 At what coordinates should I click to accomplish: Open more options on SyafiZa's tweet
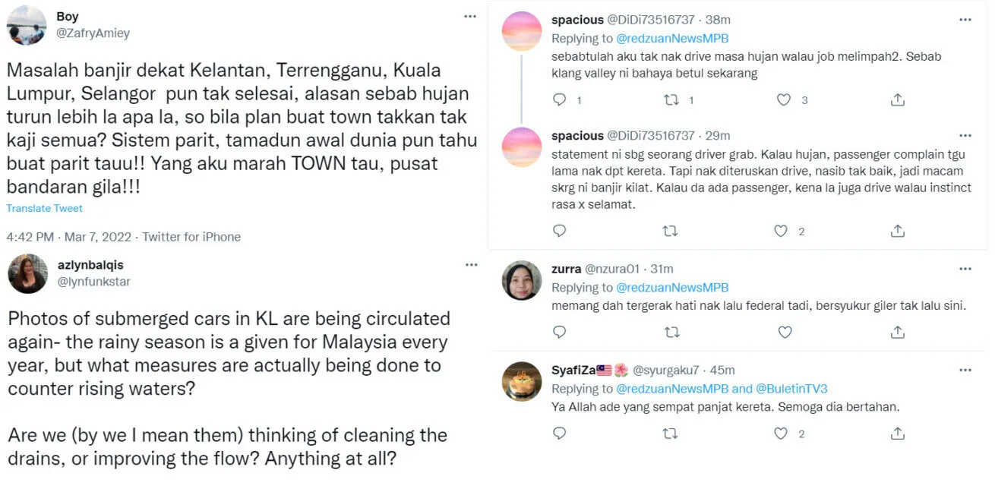click(x=965, y=370)
